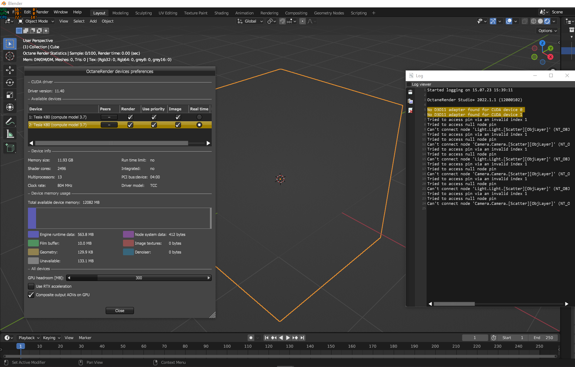This screenshot has width=575, height=367.
Task: Open the Object Mode dropdown
Action: point(36,21)
